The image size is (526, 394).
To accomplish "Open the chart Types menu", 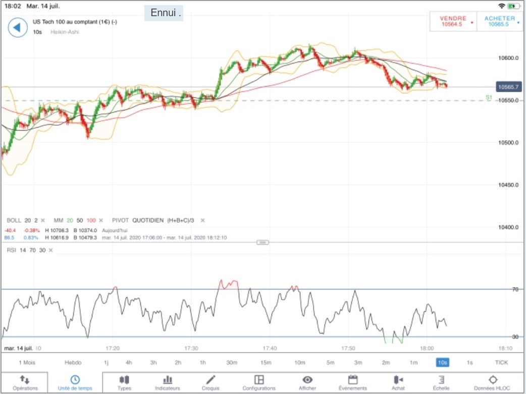I will click(124, 383).
